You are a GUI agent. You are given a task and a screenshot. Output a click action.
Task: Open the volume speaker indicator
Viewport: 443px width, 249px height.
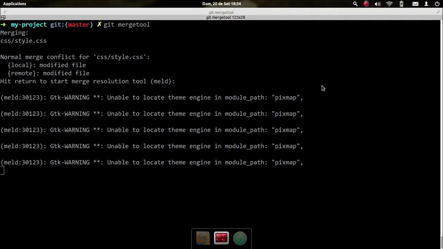(378, 4)
